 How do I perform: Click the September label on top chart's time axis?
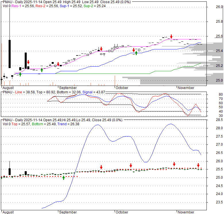click(x=67, y=88)
